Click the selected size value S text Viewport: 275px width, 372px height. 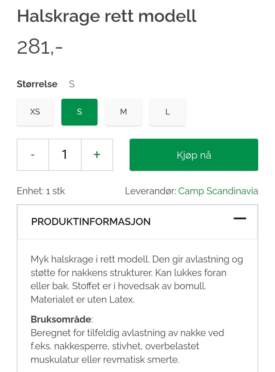point(72,84)
